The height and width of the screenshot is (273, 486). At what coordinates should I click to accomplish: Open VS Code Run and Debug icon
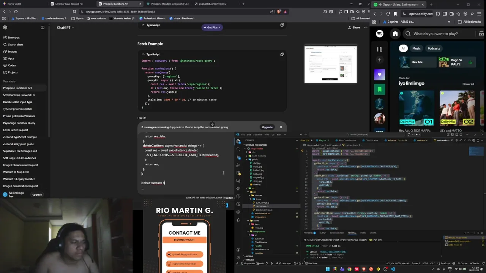click(238, 165)
